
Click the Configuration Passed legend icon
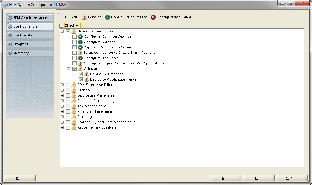(107, 17)
